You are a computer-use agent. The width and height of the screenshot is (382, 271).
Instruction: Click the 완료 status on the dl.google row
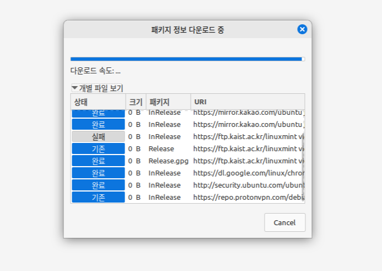click(99, 173)
